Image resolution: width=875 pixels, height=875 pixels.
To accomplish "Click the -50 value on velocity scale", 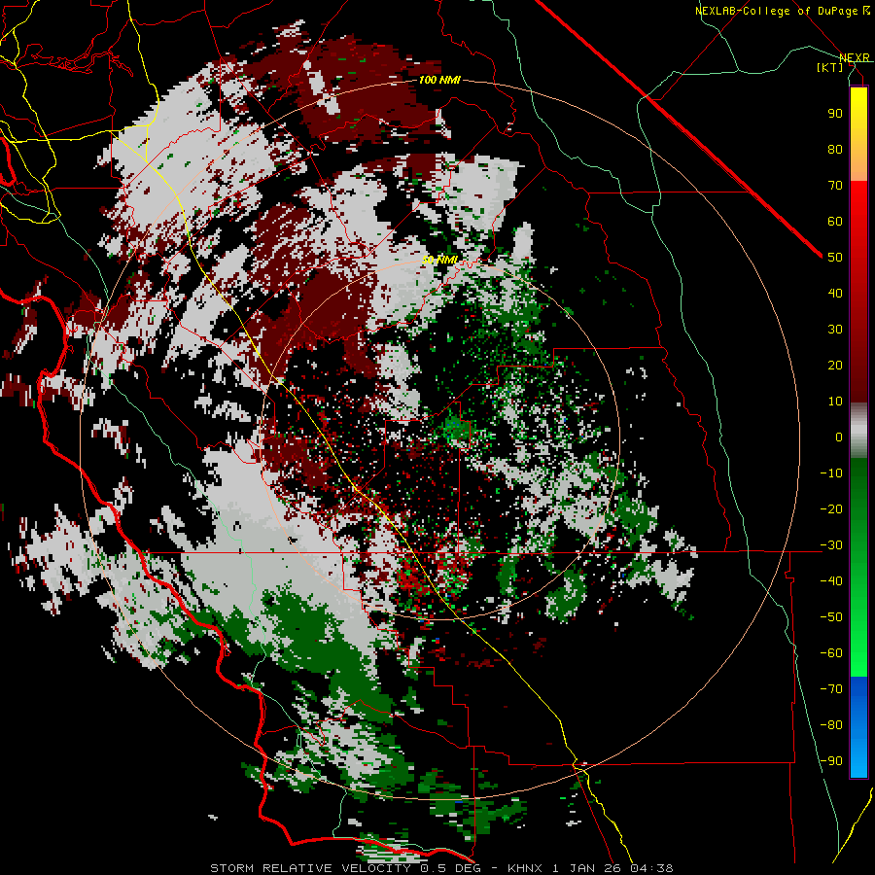I will tap(831, 616).
